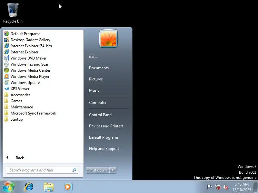The image size is (258, 193).
Task: Click the taskbar clock showing 8:46 AM
Action: 241,187
